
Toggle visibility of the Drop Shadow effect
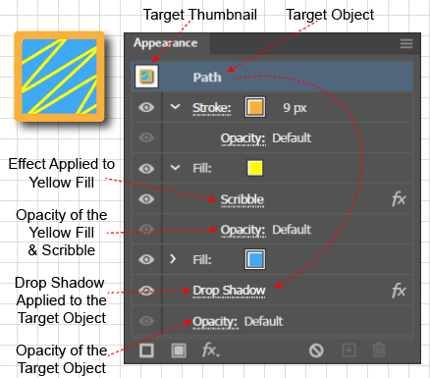[x=146, y=291]
